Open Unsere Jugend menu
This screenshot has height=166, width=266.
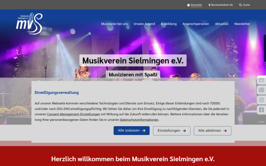[144, 24]
